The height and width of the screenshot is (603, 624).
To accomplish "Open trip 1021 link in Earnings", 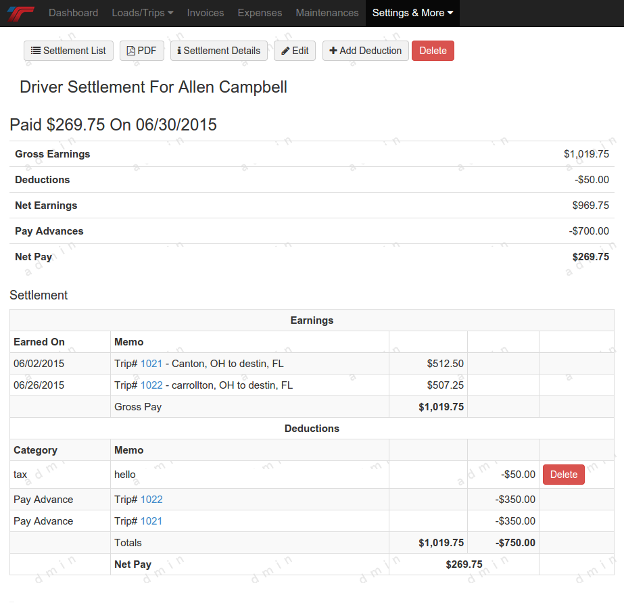I will click(x=151, y=364).
